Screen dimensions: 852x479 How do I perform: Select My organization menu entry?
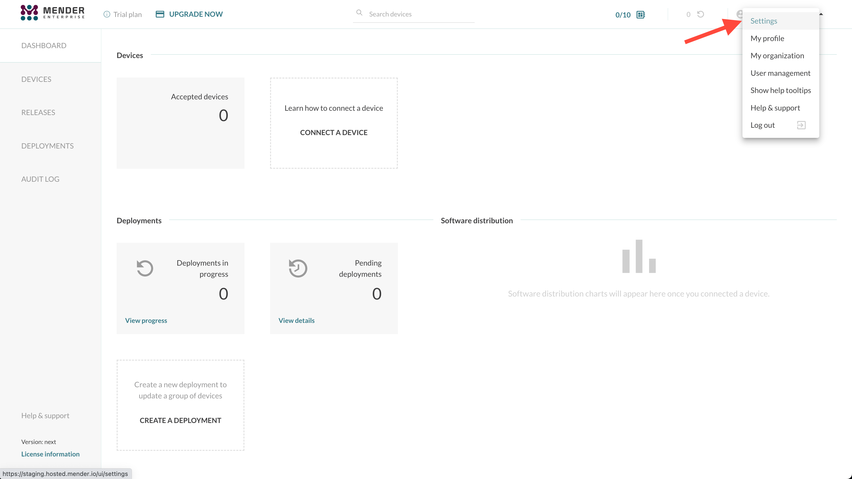click(777, 56)
